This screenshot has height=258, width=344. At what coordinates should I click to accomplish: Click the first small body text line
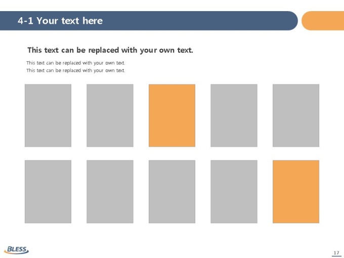(x=76, y=63)
